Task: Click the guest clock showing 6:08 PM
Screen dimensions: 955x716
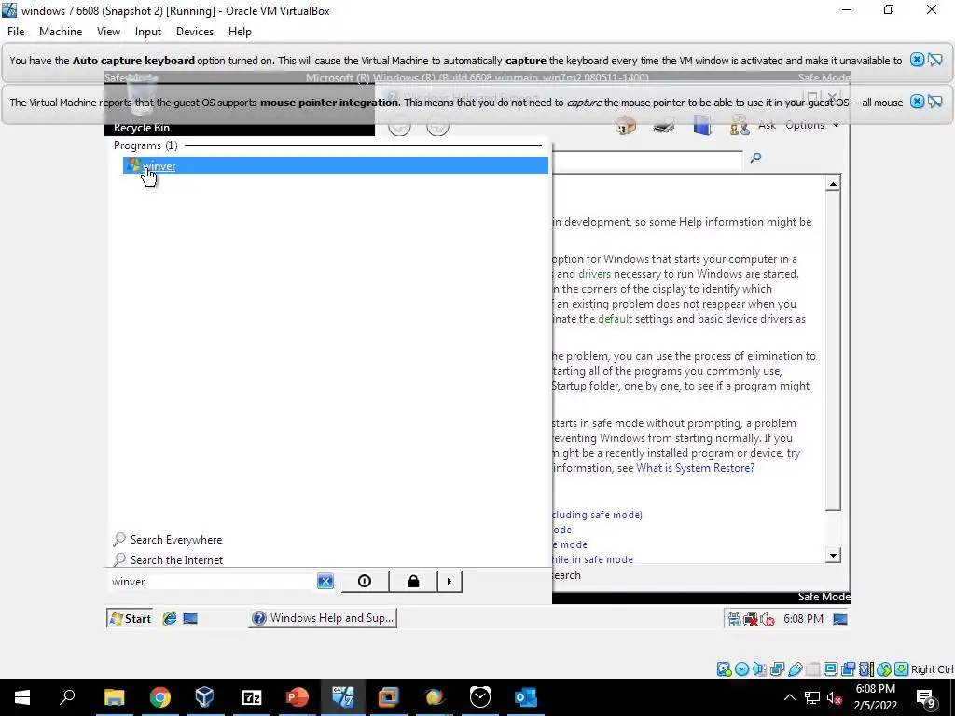Action: (x=803, y=619)
